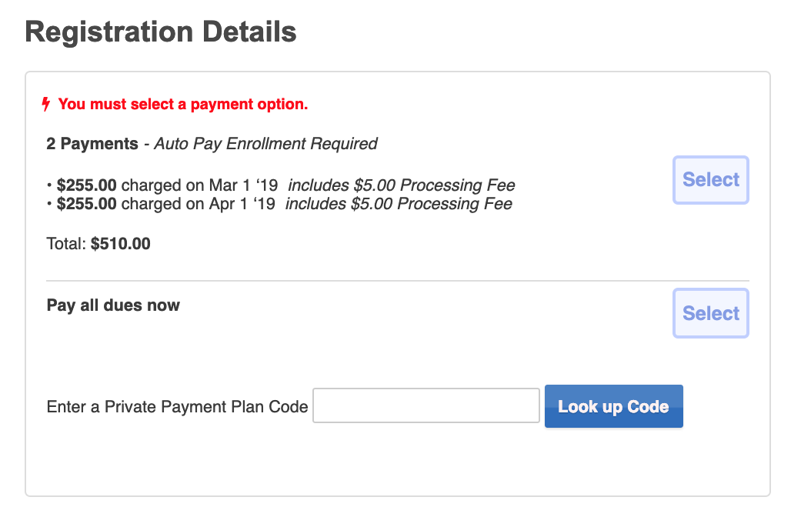Click the 'You must select a payment option' message

coord(182,104)
